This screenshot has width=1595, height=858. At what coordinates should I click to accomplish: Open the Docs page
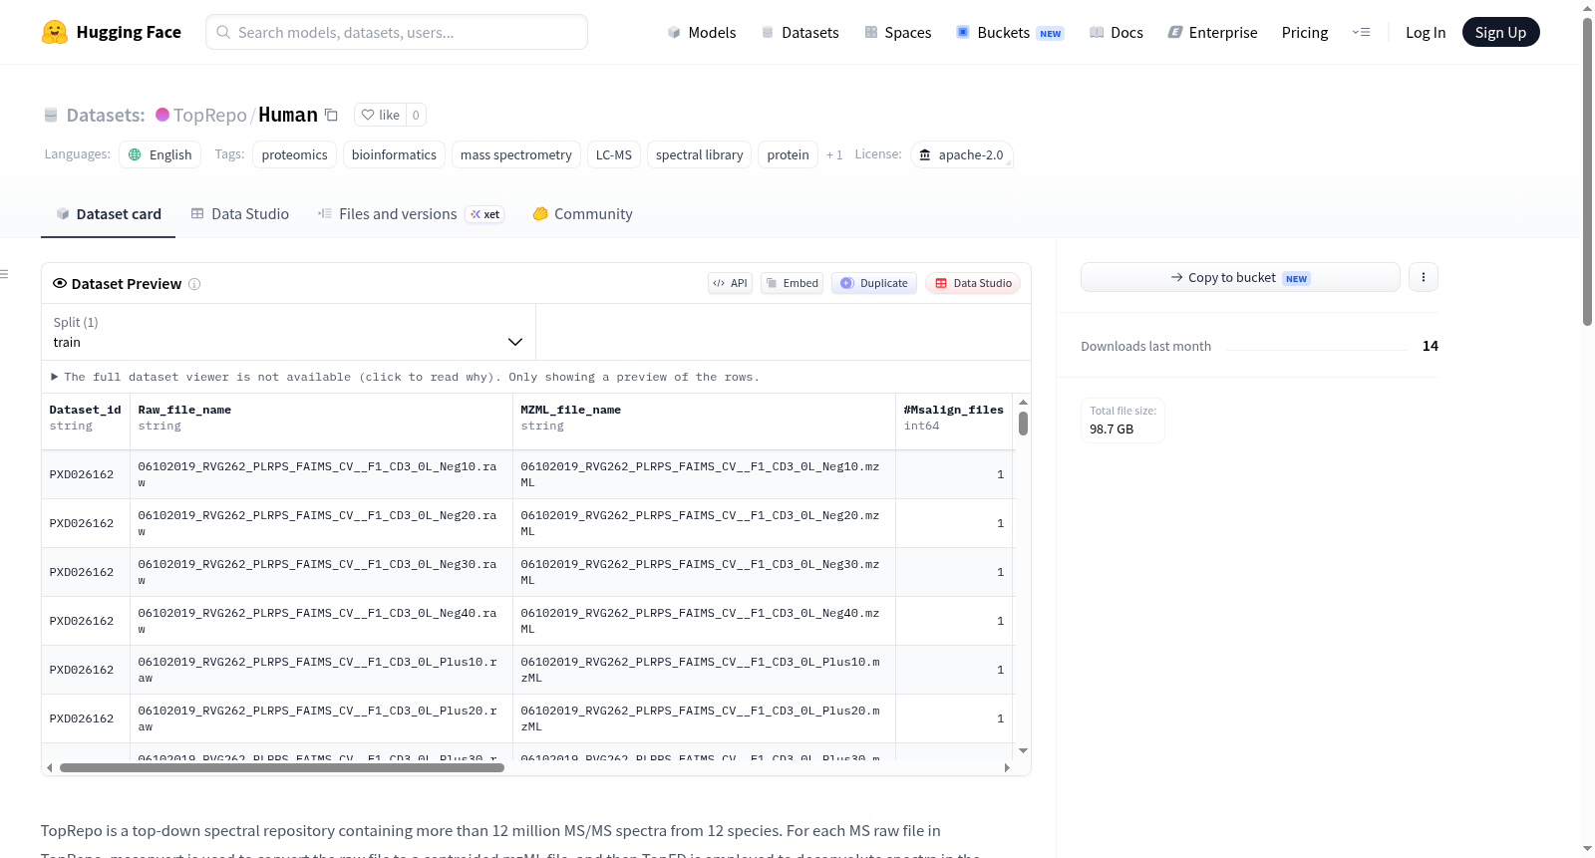click(1116, 32)
